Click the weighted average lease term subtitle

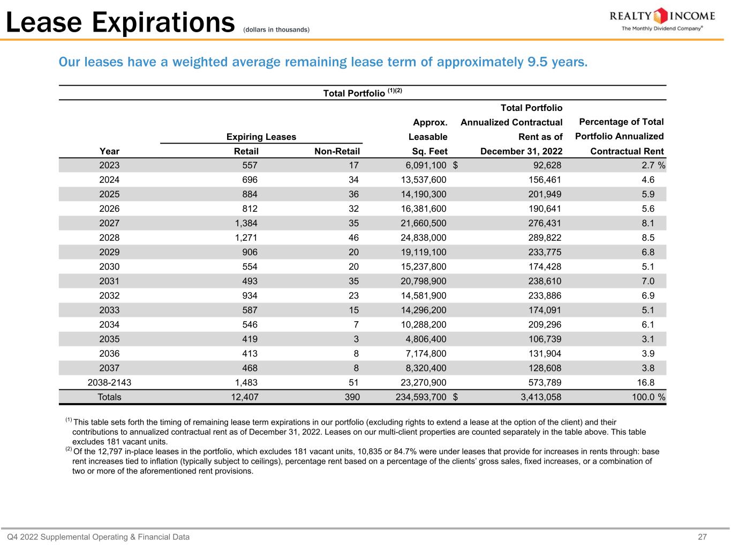(323, 63)
